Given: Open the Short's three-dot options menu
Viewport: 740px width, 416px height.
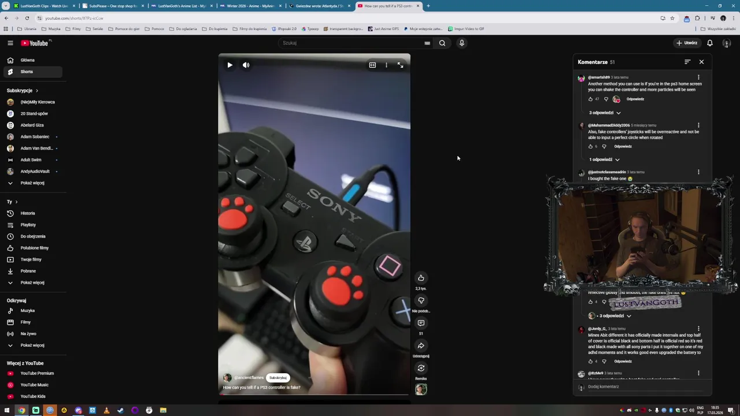Looking at the screenshot, I should click(x=386, y=65).
